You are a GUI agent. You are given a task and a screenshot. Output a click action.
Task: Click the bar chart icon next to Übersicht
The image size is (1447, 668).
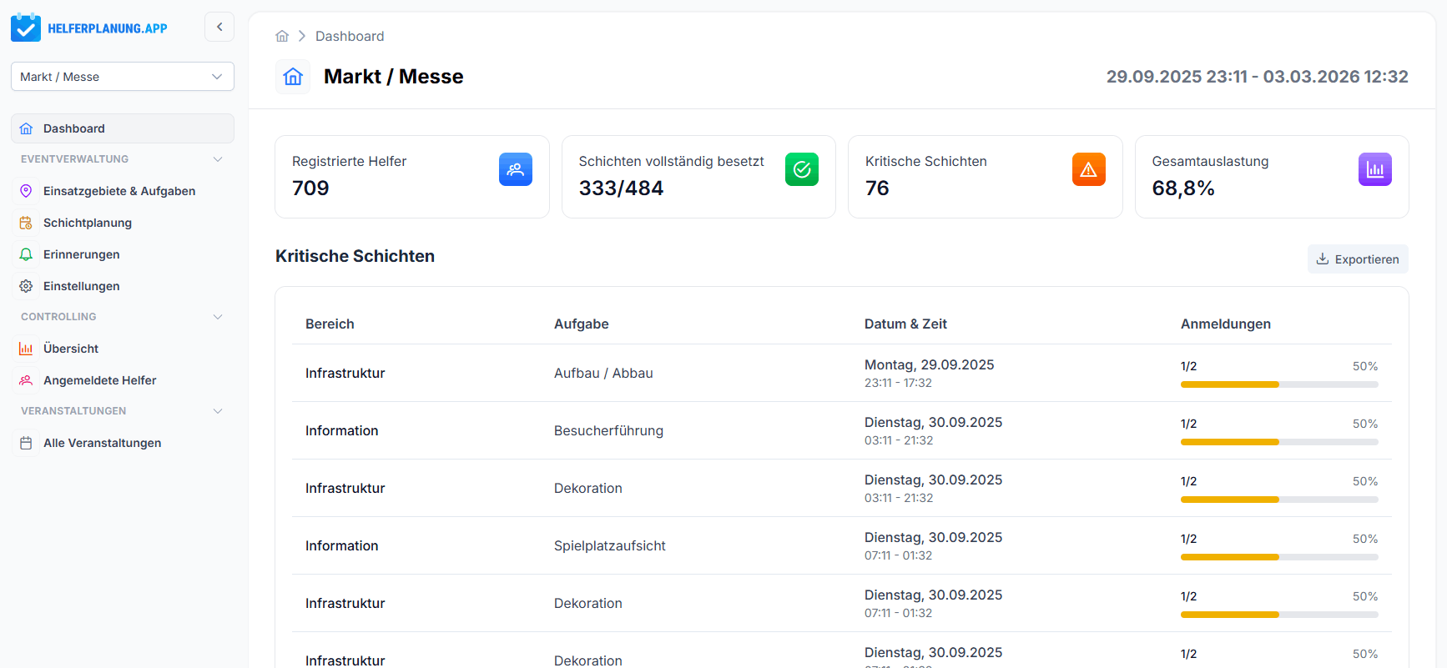click(x=26, y=349)
